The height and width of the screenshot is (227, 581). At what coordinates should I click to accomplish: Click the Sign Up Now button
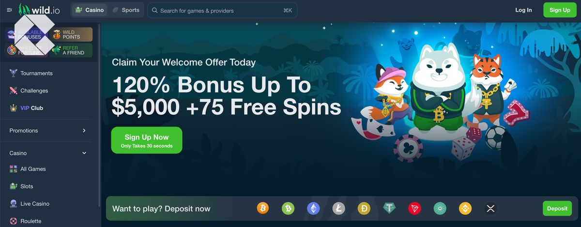[x=147, y=140]
